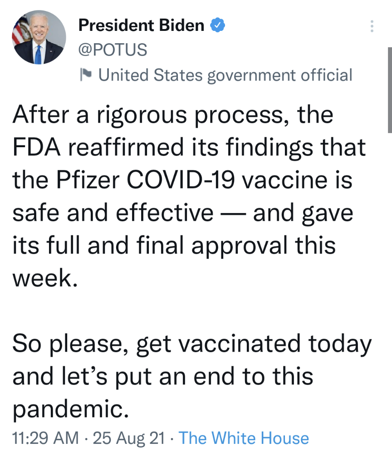392x458 pixels.
Task: Click the @POTUS handle
Action: click(113, 50)
